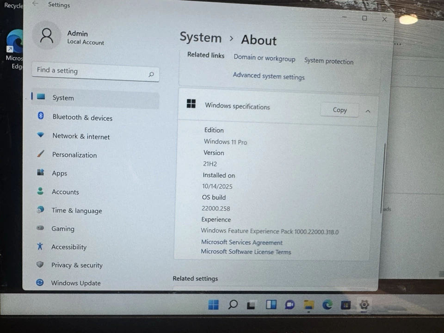444x333 pixels.
Task: Open Advanced system settings link
Action: click(x=268, y=76)
